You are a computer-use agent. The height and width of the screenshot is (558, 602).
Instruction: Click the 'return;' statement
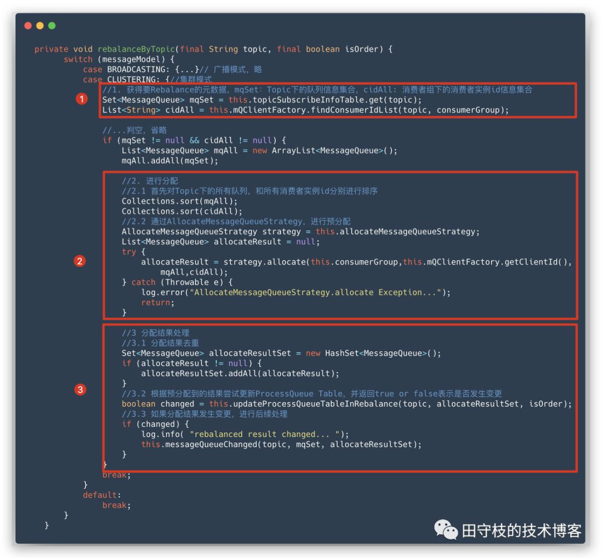[x=158, y=303]
